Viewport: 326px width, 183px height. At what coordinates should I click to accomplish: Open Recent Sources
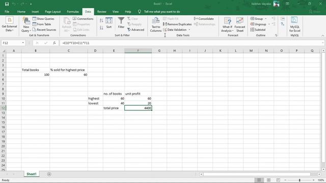(x=44, y=30)
